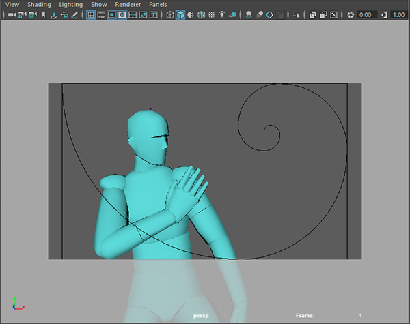Open the Shading menu
The height and width of the screenshot is (324, 410).
point(39,4)
